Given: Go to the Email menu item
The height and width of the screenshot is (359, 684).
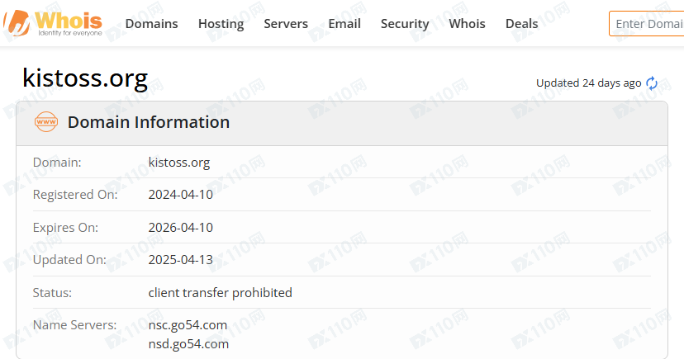Looking at the screenshot, I should [344, 24].
